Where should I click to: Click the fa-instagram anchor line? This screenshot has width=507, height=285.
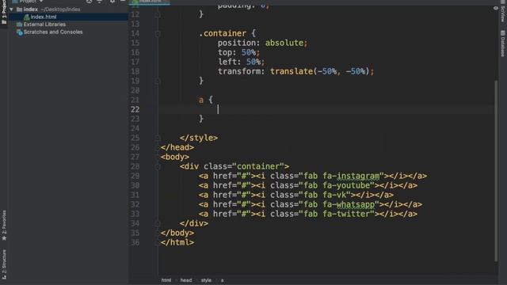[x=313, y=176]
